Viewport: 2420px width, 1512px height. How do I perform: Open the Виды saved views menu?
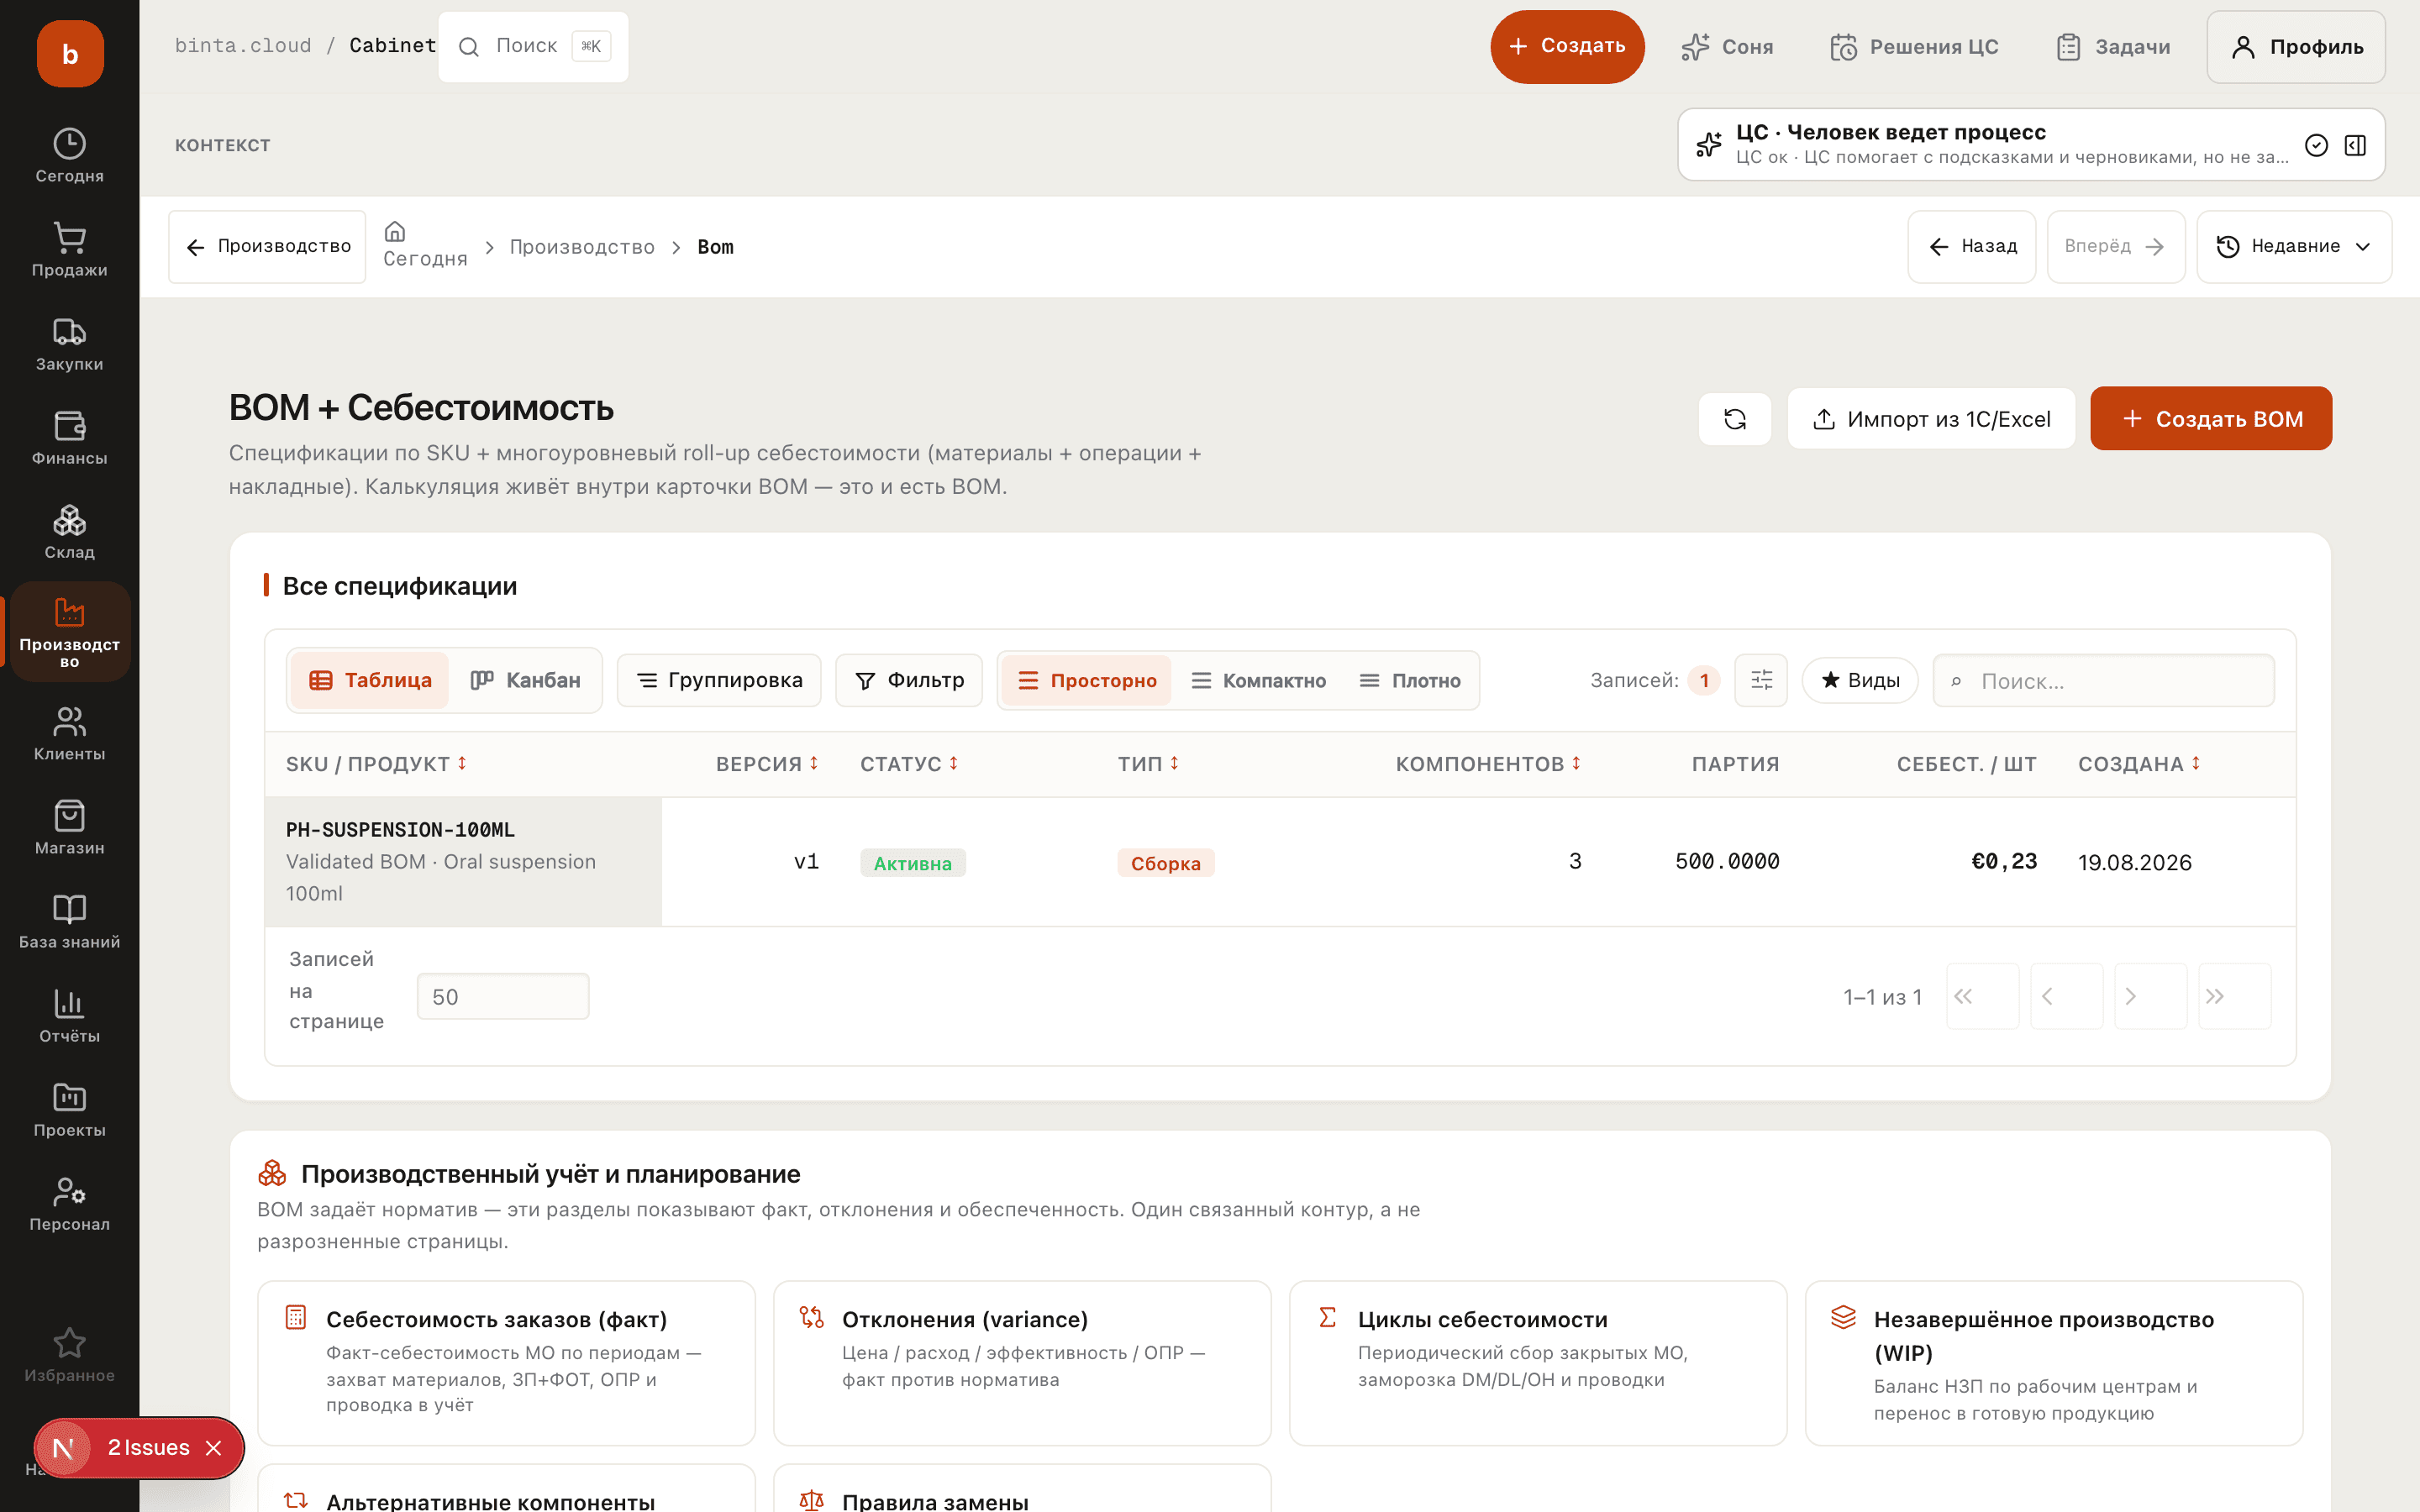[1860, 680]
